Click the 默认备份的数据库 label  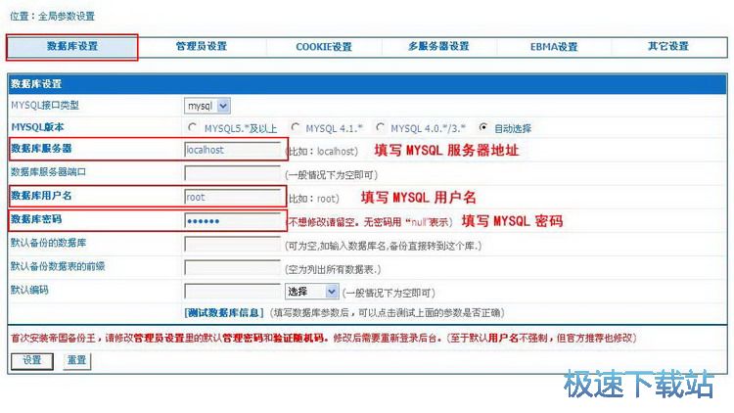click(48, 243)
